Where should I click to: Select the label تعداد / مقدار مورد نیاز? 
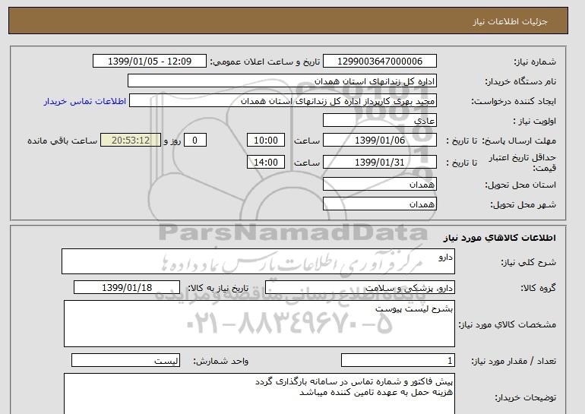514,362
